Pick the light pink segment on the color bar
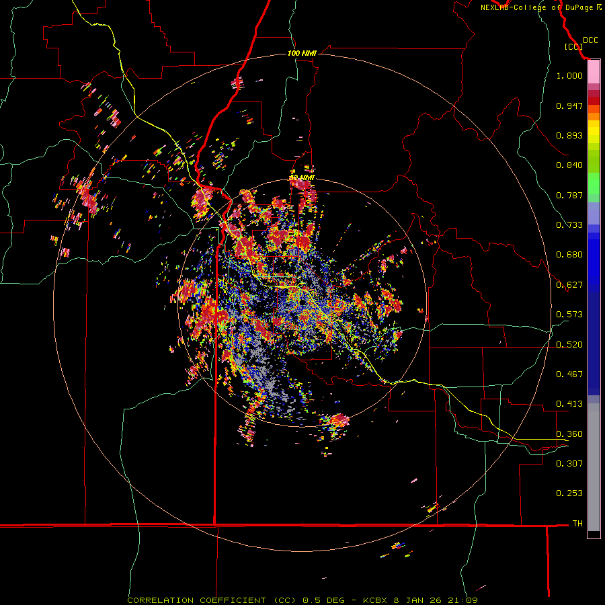Viewport: 605px width, 605px height. [x=594, y=72]
